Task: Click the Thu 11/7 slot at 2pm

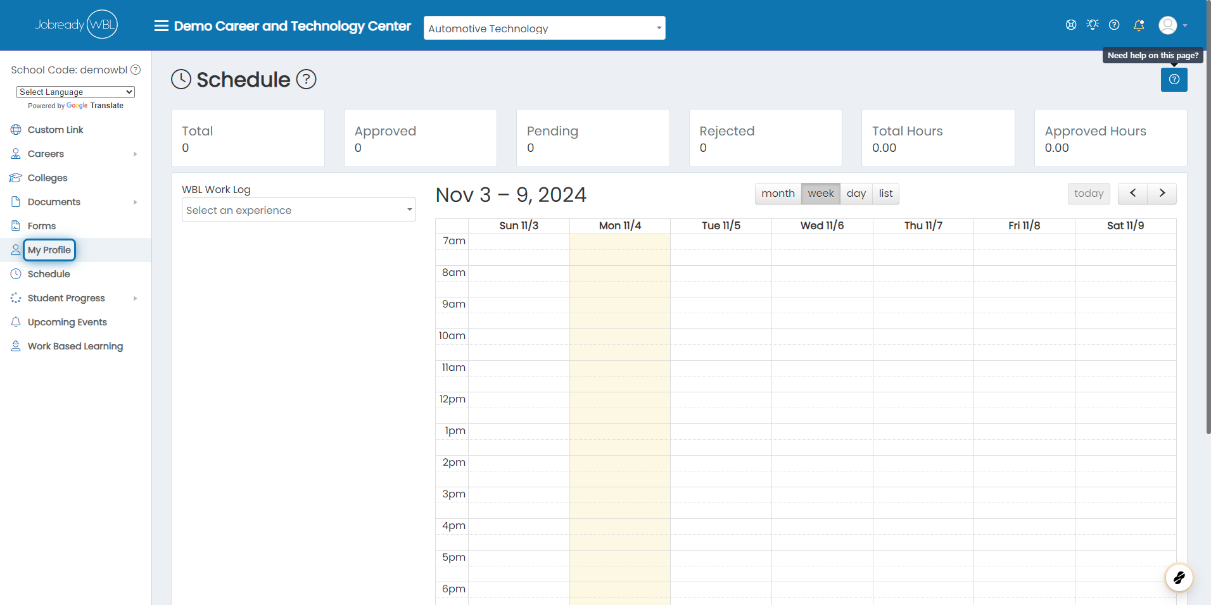Action: point(923,463)
